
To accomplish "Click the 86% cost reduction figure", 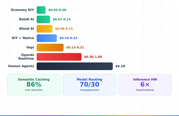I will click(x=34, y=84).
